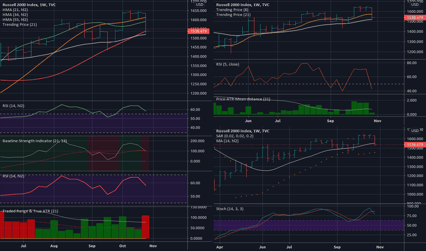Click Trending Price (21) legend under HMA (55, hl2)
The width and height of the screenshot is (426, 251).
[20, 25]
